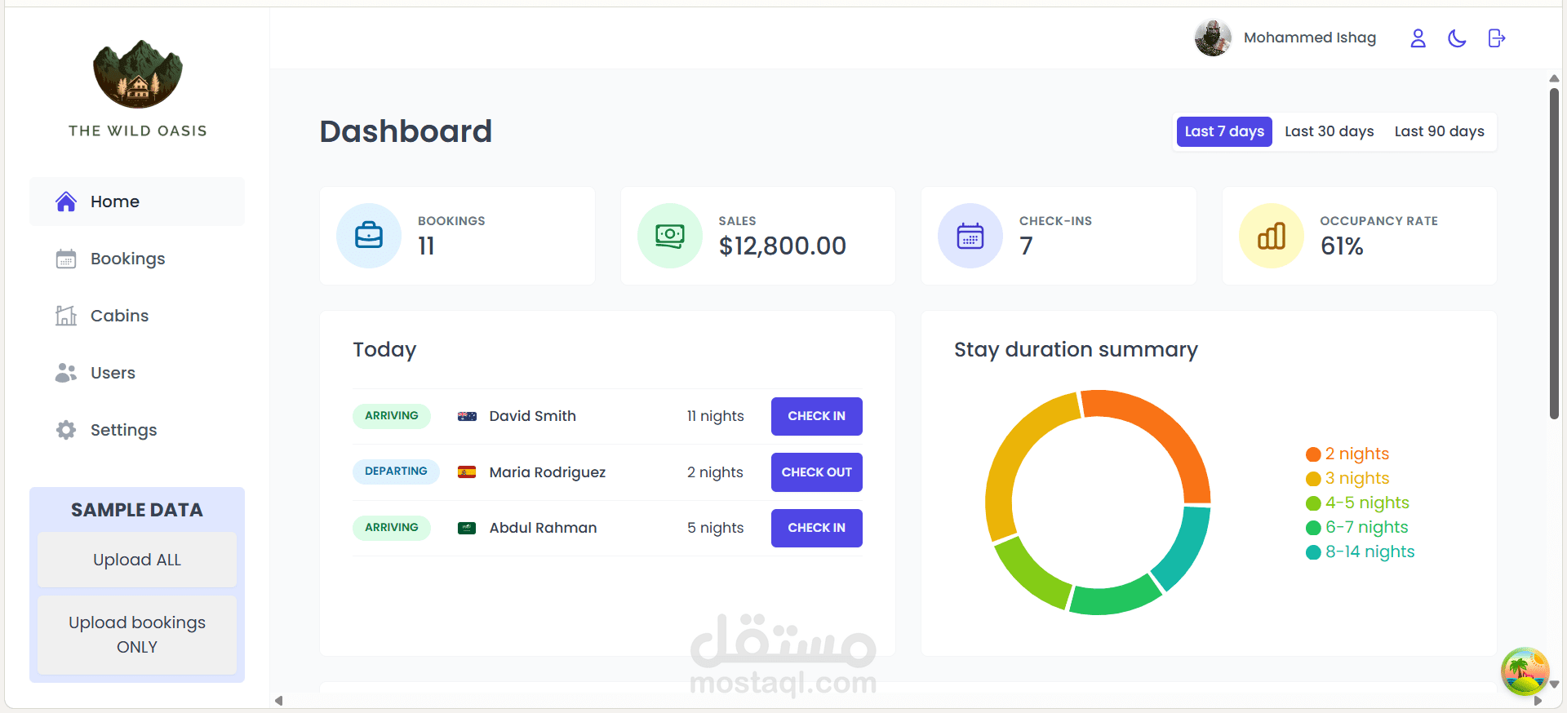
Task: Check in David Smith
Action: click(816, 416)
